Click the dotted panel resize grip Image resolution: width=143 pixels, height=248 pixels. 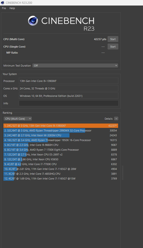[x=122, y=173]
